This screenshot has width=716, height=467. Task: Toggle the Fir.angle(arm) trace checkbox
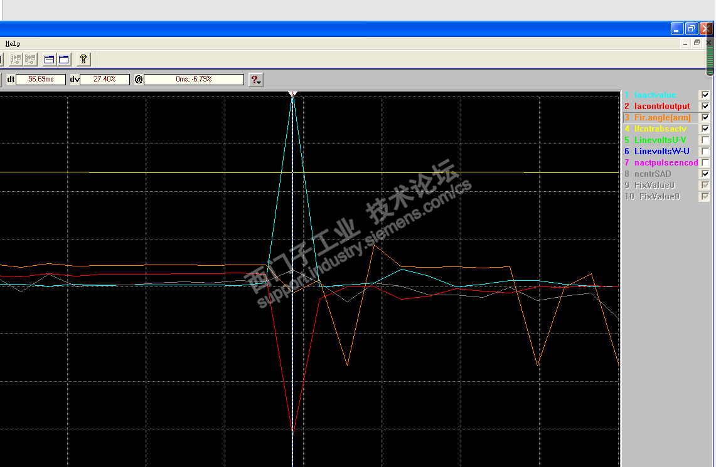point(705,118)
